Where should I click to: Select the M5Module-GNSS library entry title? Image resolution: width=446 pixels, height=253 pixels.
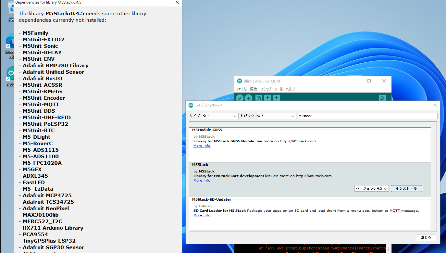[207, 130]
